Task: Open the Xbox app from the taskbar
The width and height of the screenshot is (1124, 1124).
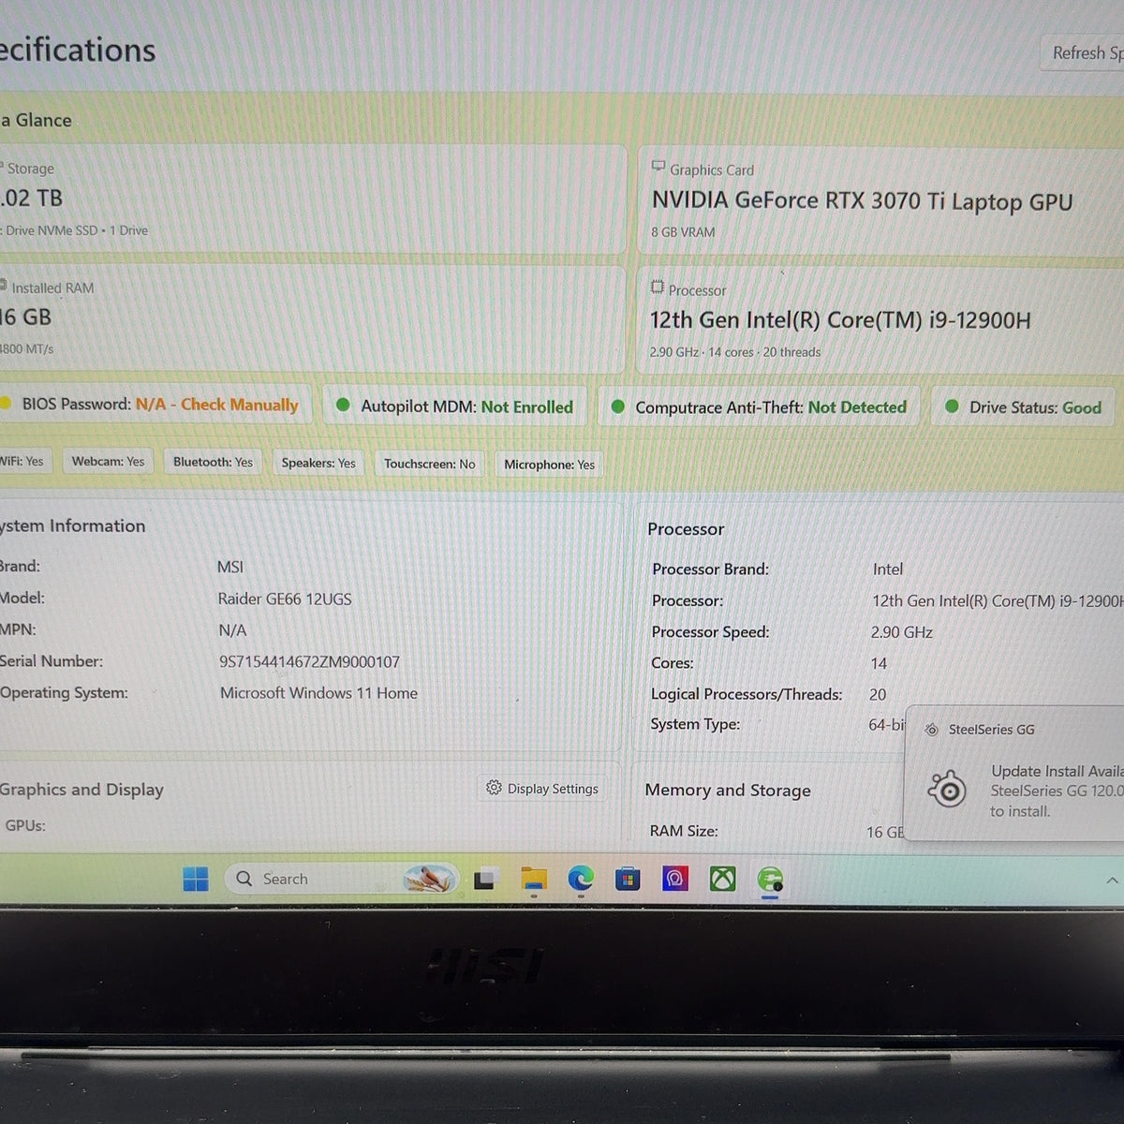Action: (722, 879)
